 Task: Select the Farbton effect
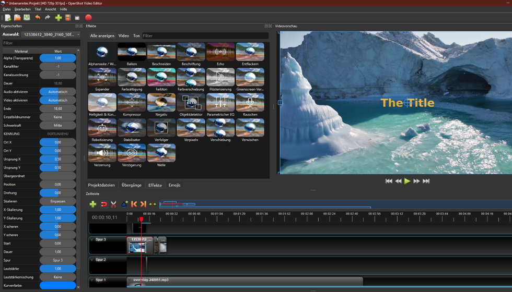click(x=161, y=77)
